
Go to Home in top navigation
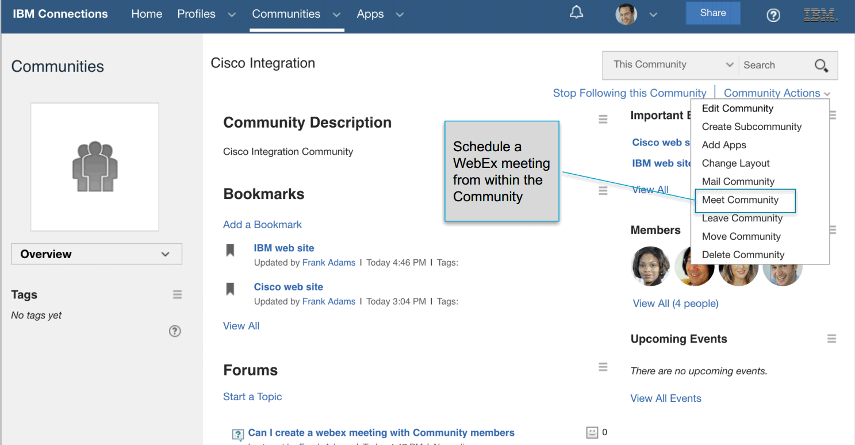coord(147,14)
